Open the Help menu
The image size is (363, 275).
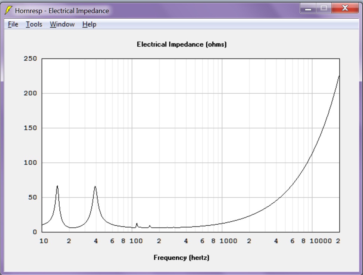click(x=89, y=24)
